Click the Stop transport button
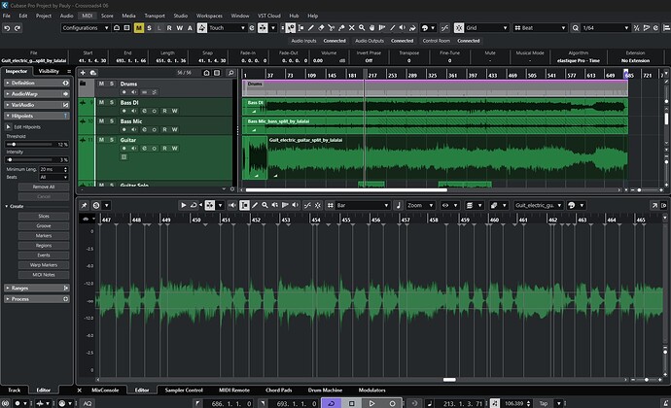This screenshot has height=408, width=671. [351, 403]
